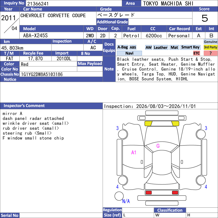Click the interior grade B
Image resolution: width=218 pixels, height=218 pixels.
pos(211,36)
